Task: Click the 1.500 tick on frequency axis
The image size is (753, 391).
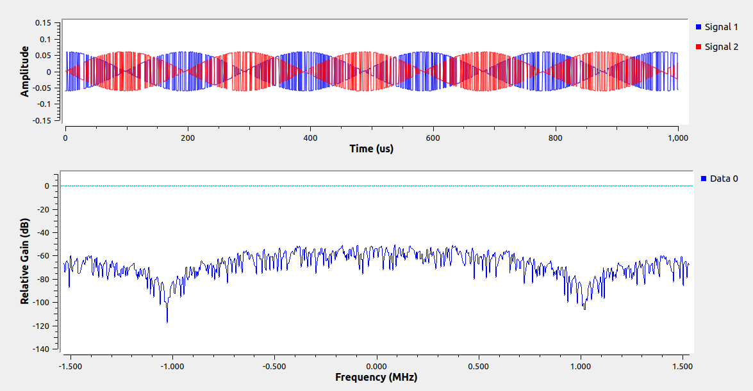Action: 683,367
